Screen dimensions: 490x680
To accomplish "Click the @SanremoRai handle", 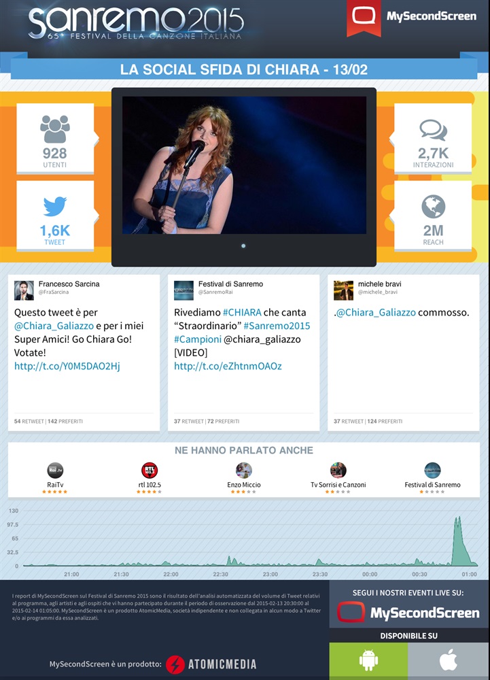I will click(215, 292).
